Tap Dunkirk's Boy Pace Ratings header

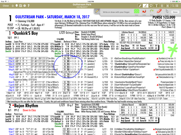(109, 41)
